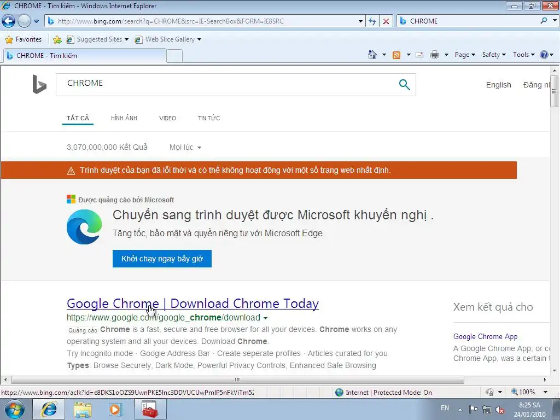Screen dimensions: 560x420
Task: Select the TẤT CẢ results tab
Action: (x=78, y=118)
